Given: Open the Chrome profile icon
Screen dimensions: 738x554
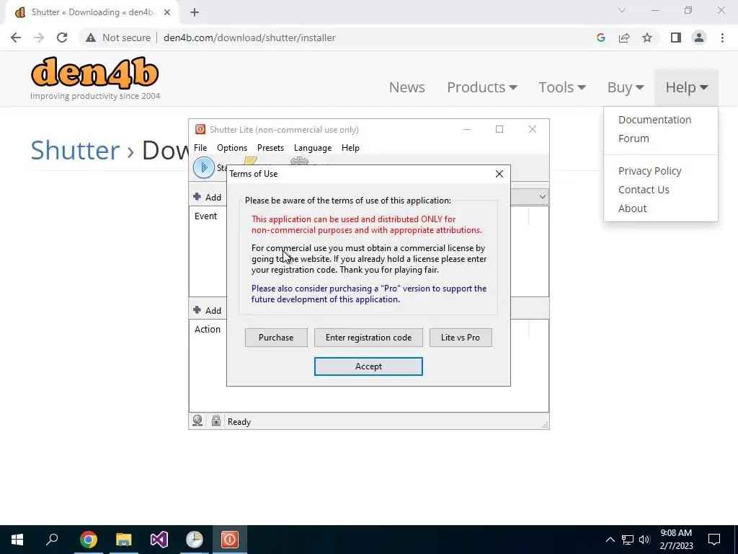Looking at the screenshot, I should (699, 38).
